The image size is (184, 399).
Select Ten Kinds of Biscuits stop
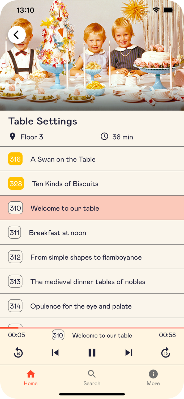click(92, 183)
